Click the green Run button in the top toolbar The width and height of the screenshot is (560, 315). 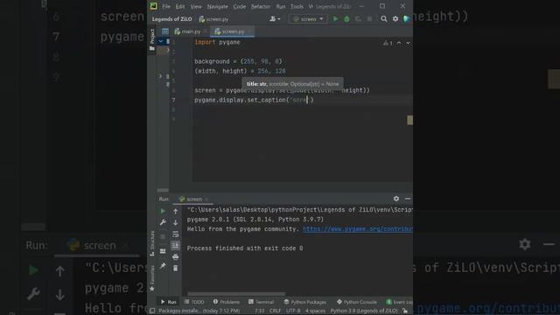click(x=335, y=18)
